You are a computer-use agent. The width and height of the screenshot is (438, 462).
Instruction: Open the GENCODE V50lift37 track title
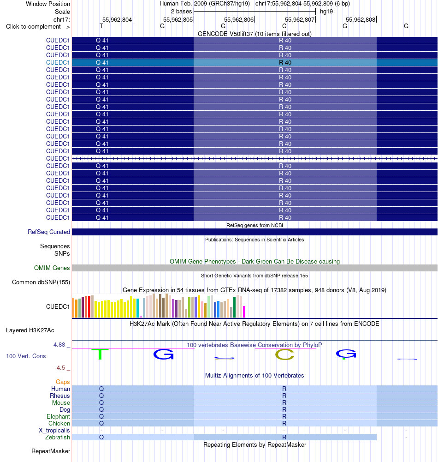point(255,34)
